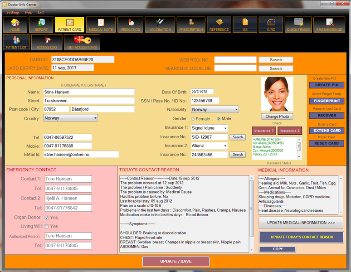Image resolution: width=351 pixels, height=272 pixels.
Task: Open the Quick Triage icon
Action: click(x=298, y=25)
